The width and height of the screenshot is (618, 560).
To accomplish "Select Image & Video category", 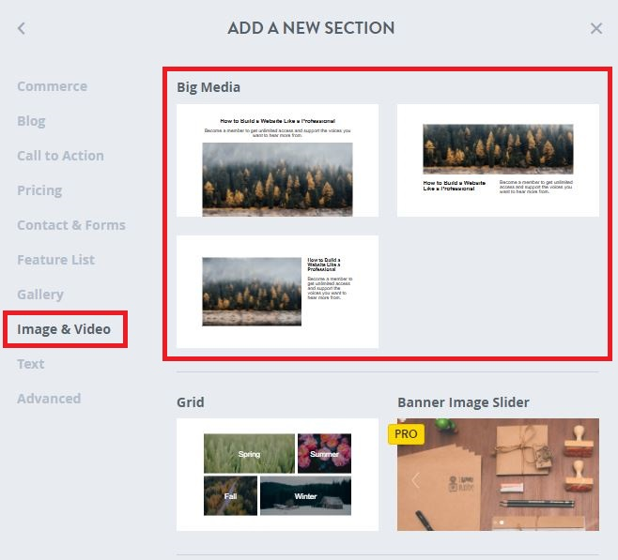I will 64,329.
